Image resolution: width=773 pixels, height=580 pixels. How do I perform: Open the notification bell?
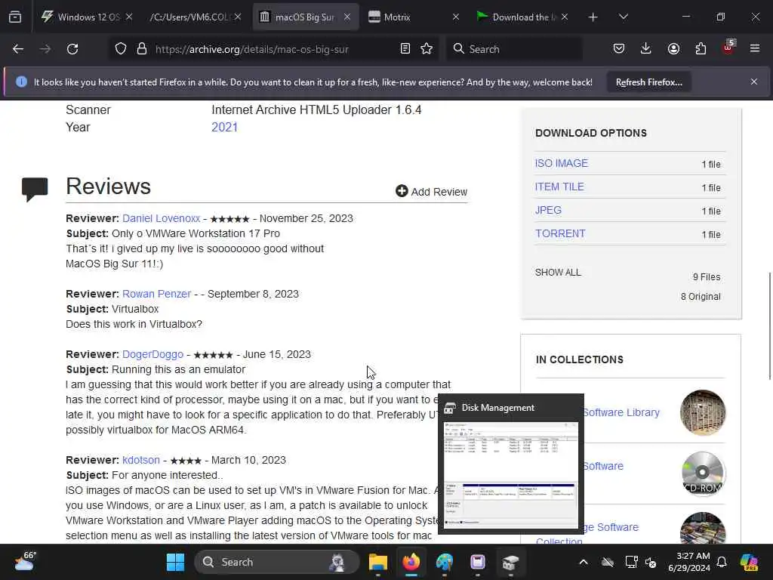(x=722, y=562)
